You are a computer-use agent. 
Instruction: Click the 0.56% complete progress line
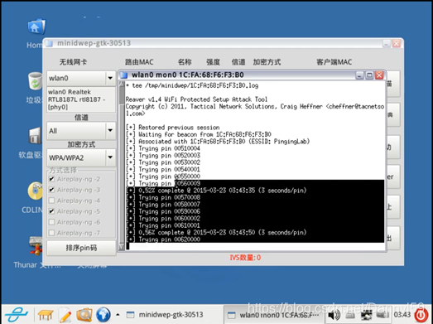pyautogui.click(x=217, y=233)
